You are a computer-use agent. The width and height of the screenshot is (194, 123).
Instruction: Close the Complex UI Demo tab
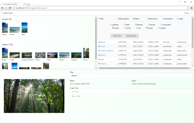(24, 4)
